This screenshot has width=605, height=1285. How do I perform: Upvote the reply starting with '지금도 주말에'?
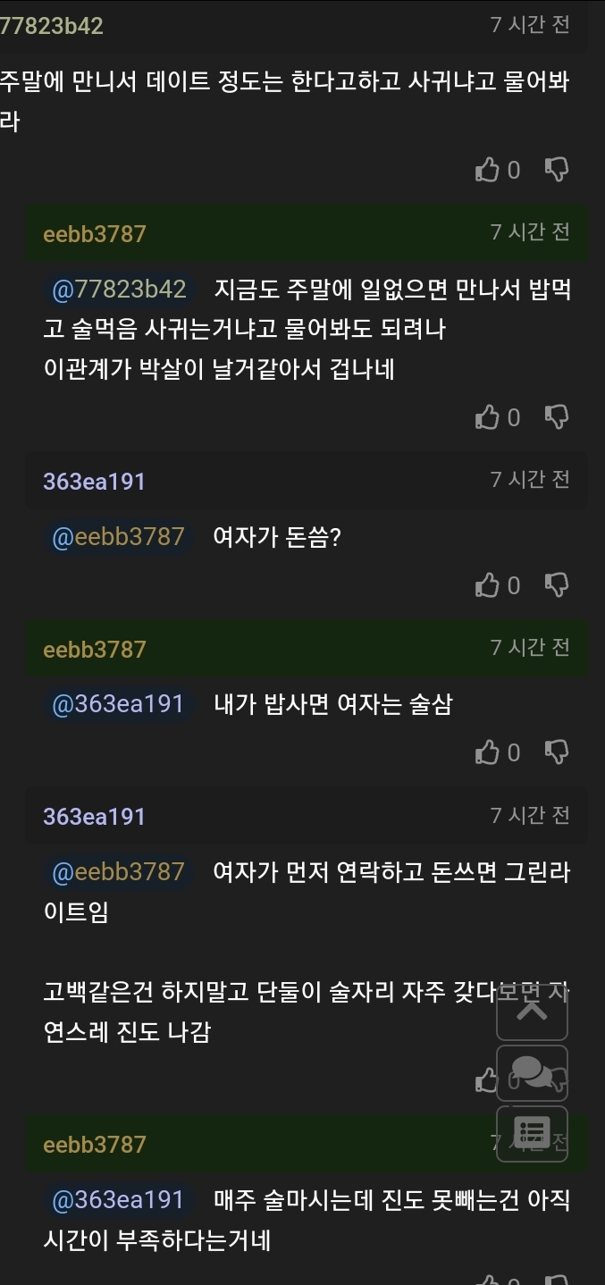[487, 417]
